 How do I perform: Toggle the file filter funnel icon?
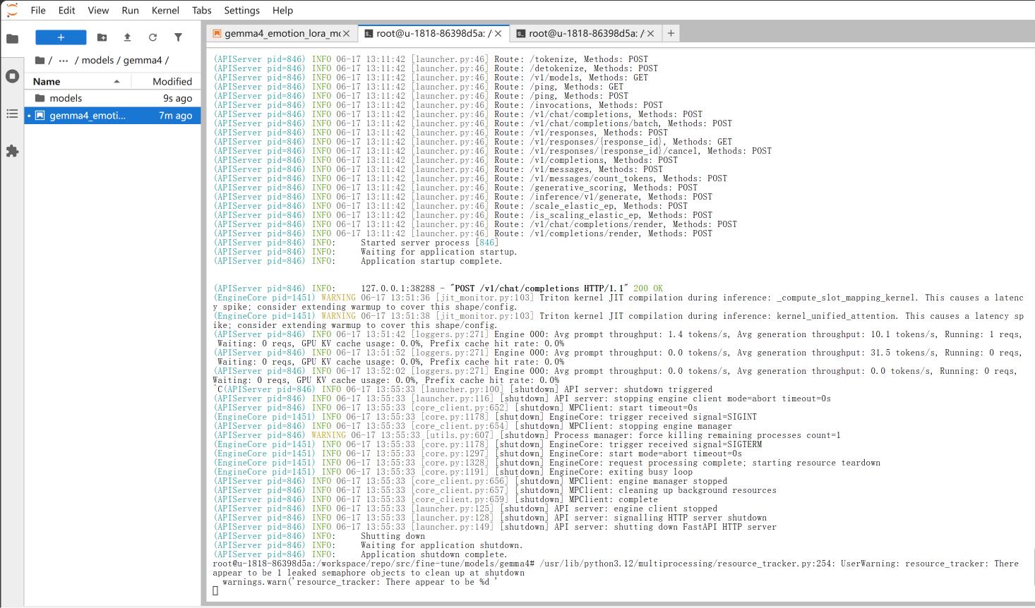178,37
